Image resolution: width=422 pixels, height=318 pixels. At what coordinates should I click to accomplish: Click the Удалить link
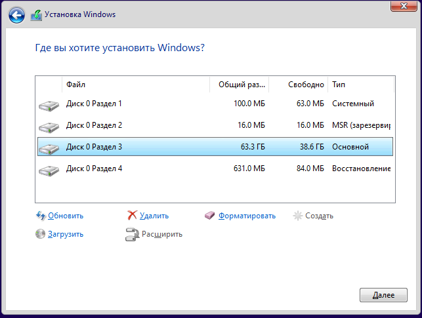click(x=154, y=216)
